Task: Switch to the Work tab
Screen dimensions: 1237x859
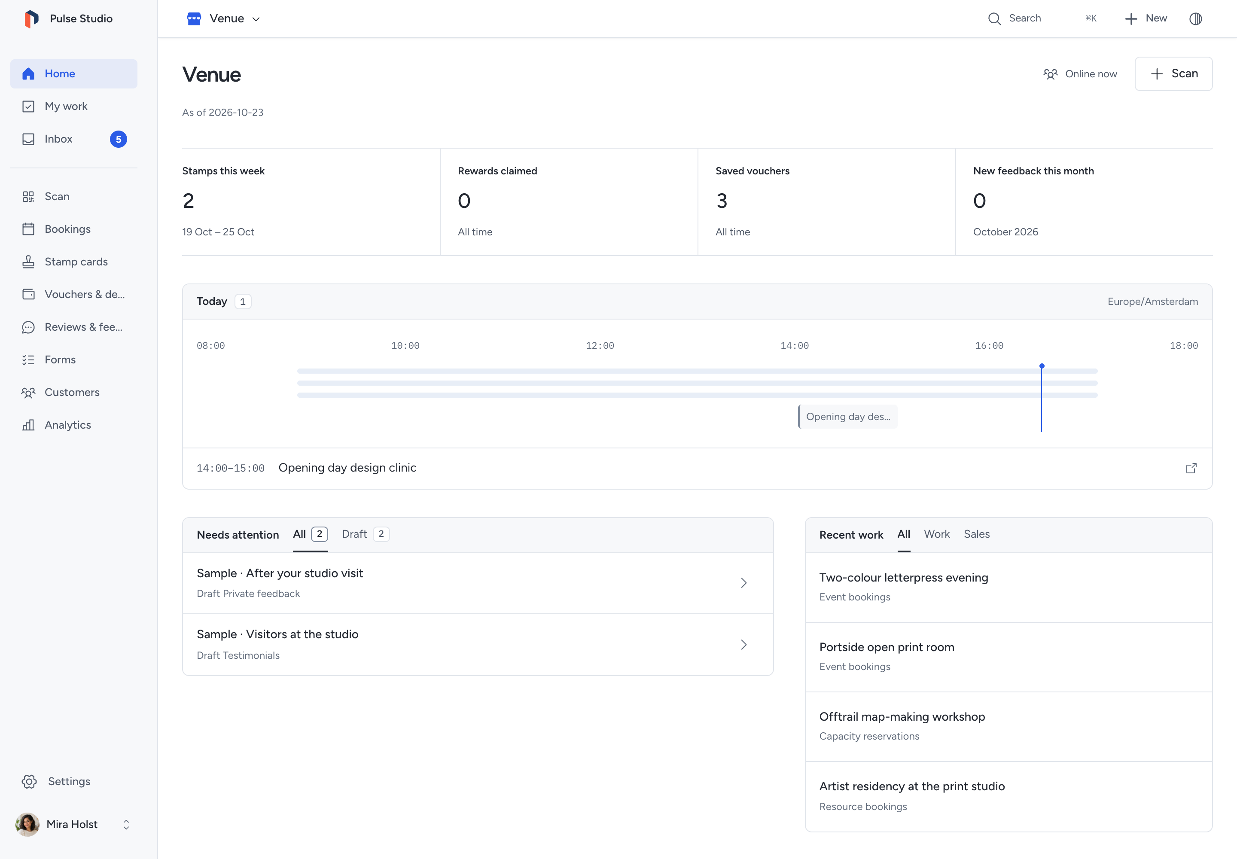Action: [x=937, y=534]
